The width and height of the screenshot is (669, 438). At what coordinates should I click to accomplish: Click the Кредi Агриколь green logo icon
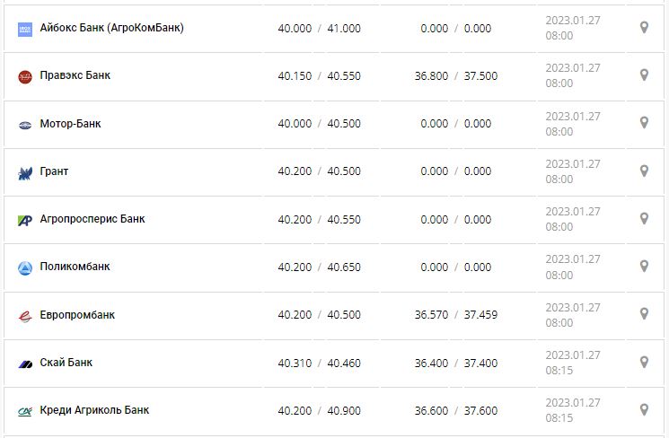point(25,411)
